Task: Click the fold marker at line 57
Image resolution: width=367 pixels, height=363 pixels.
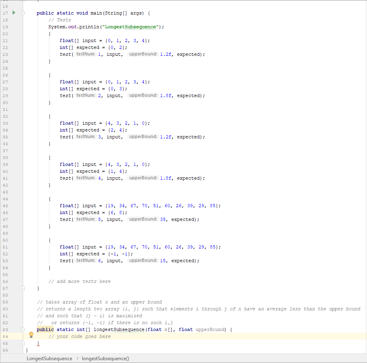Action: (23, 288)
